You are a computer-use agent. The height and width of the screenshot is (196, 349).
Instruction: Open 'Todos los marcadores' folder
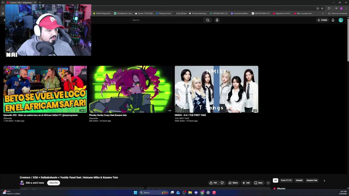[338, 13]
